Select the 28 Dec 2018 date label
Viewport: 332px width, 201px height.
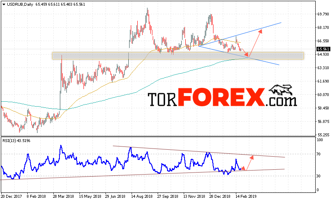tap(220, 197)
